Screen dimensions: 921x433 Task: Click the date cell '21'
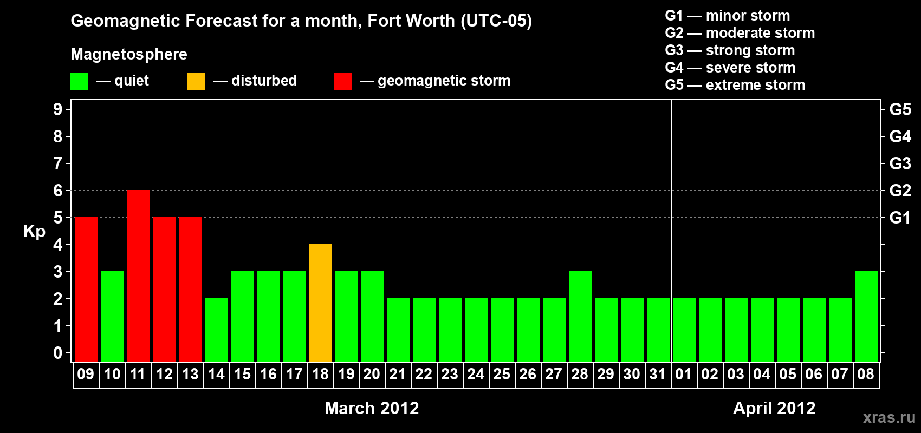pos(398,375)
